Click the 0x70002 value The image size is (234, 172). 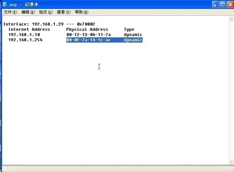[86, 24]
